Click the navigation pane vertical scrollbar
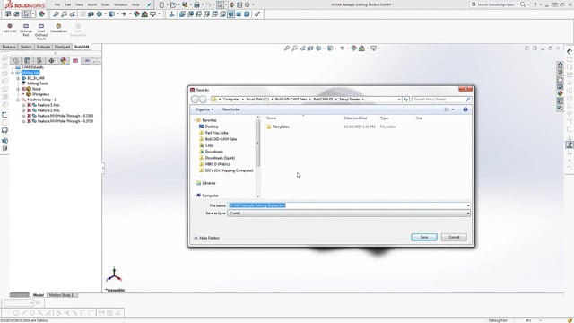Image resolution: width=574 pixels, height=323 pixels. coord(257,156)
